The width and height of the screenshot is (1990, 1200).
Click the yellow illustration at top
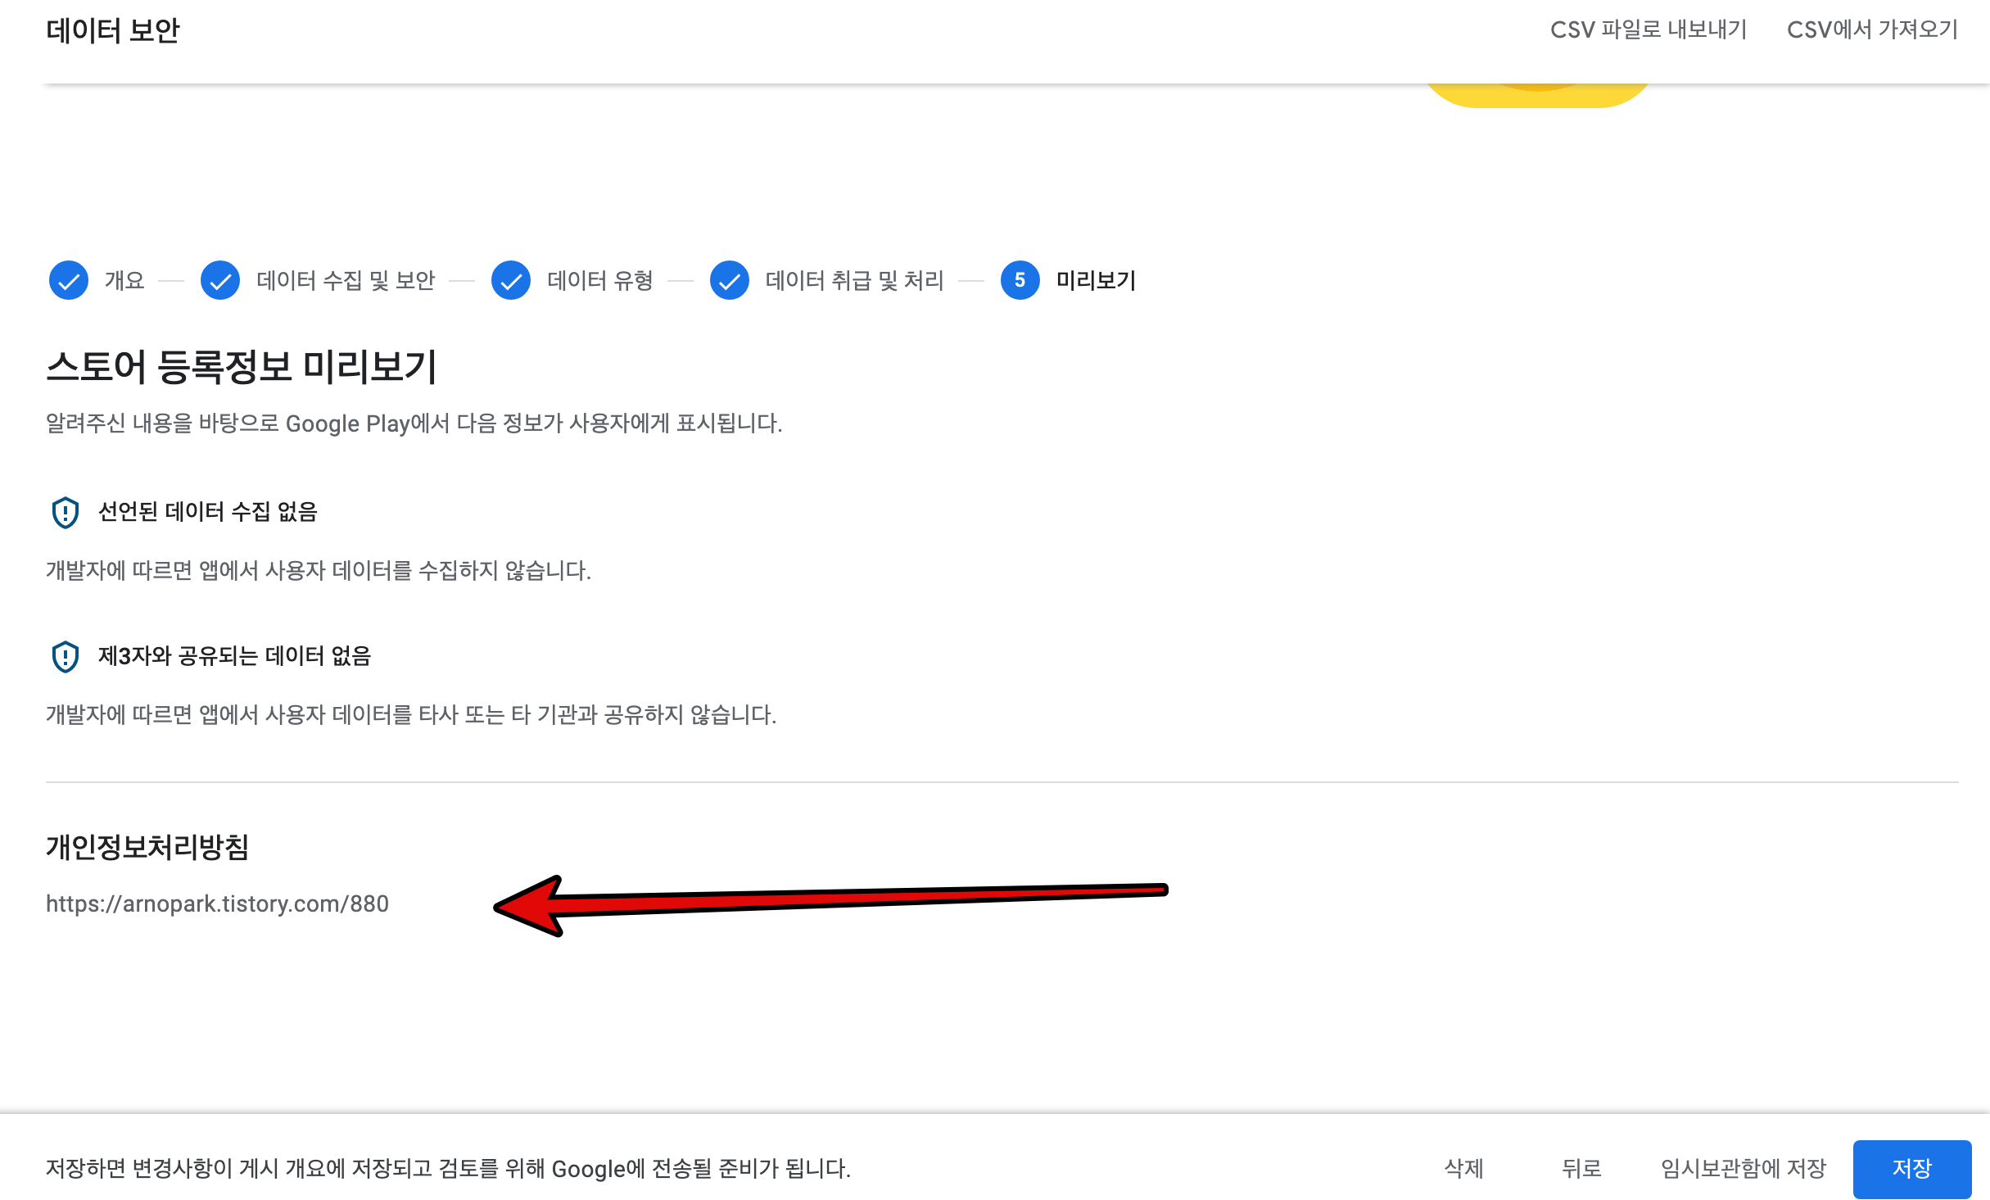(x=1536, y=95)
